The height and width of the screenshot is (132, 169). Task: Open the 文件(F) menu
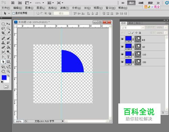tap(6, 8)
